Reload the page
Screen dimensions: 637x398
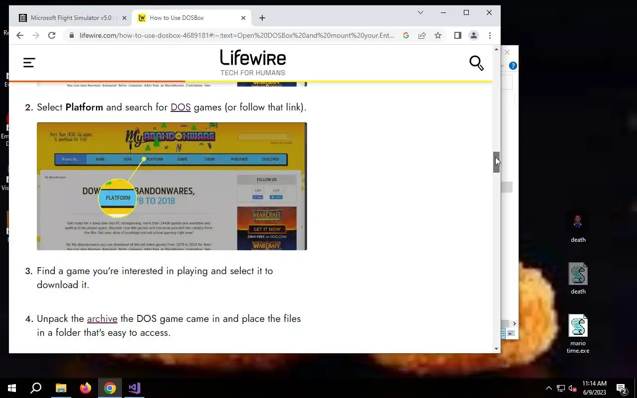click(x=52, y=35)
